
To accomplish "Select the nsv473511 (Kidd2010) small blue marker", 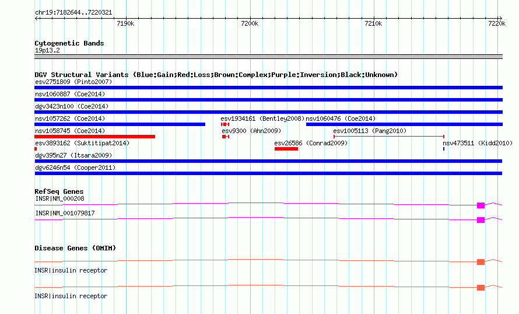I will 444,149.
